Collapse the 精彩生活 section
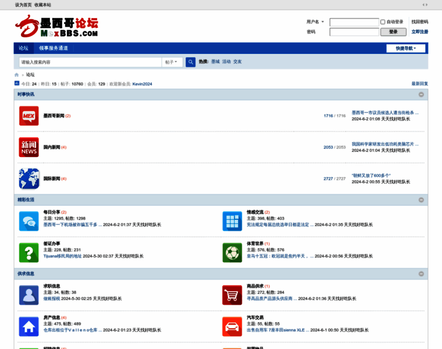 (x=421, y=200)
